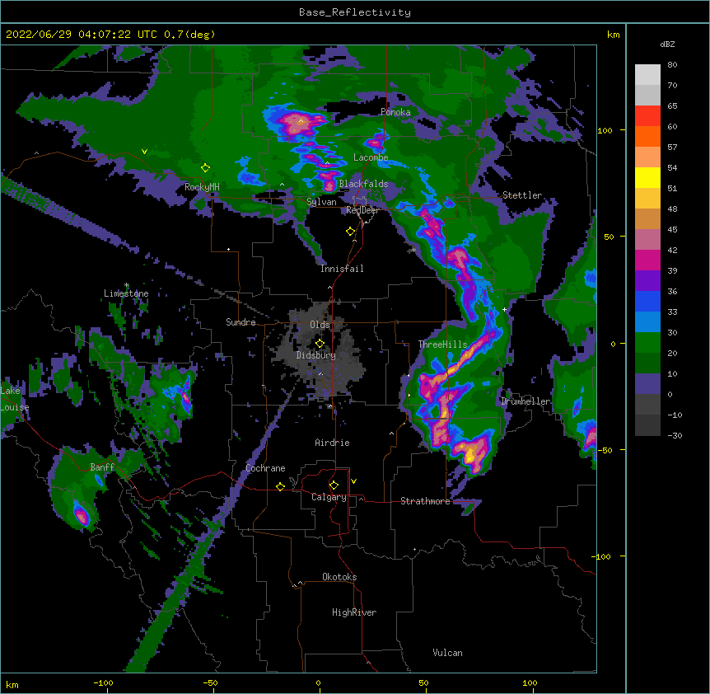Click the Calgary city label
710x694 pixels.
pyautogui.click(x=329, y=497)
